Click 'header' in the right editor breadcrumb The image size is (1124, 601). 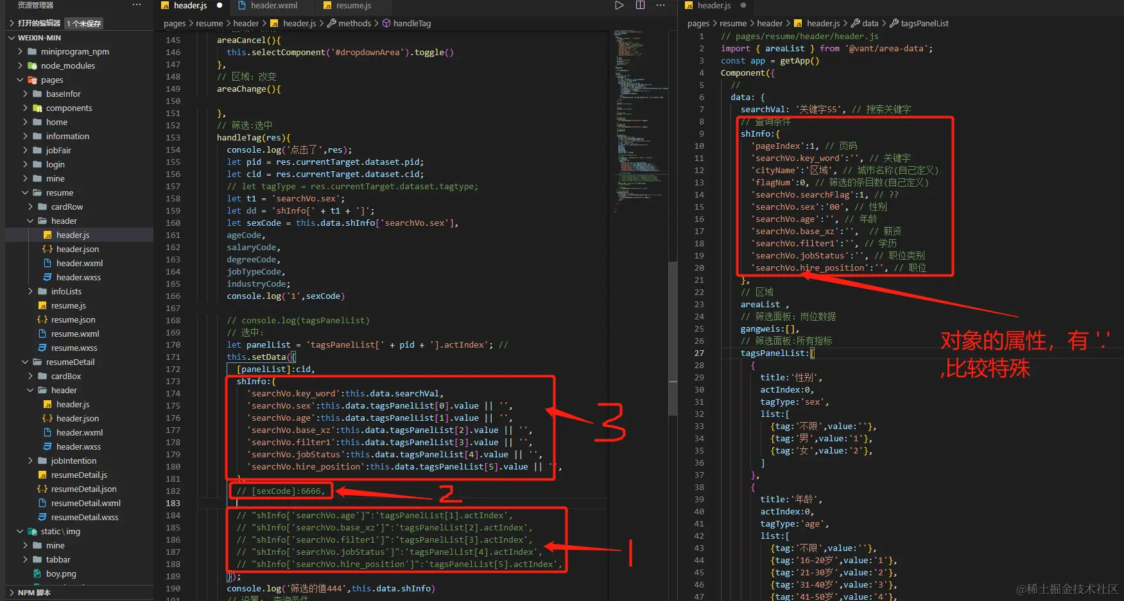(x=770, y=24)
